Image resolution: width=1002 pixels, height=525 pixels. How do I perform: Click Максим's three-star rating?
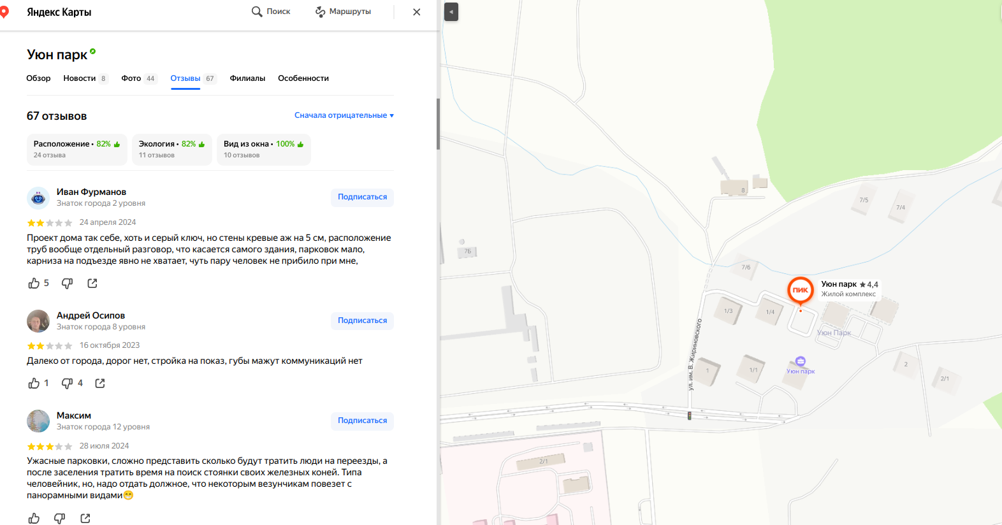[x=50, y=447]
